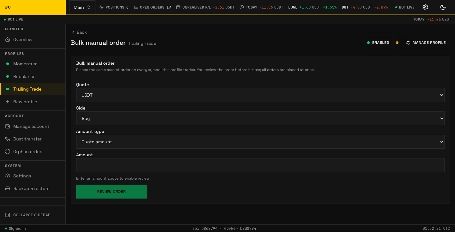455x232 pixels.
Task: Click the Open orders list icon
Action: coord(136,7)
